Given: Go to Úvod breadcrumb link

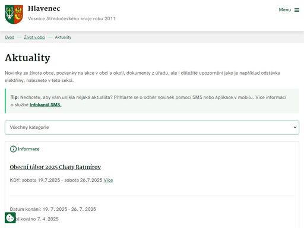Looking at the screenshot, I should point(9,37).
